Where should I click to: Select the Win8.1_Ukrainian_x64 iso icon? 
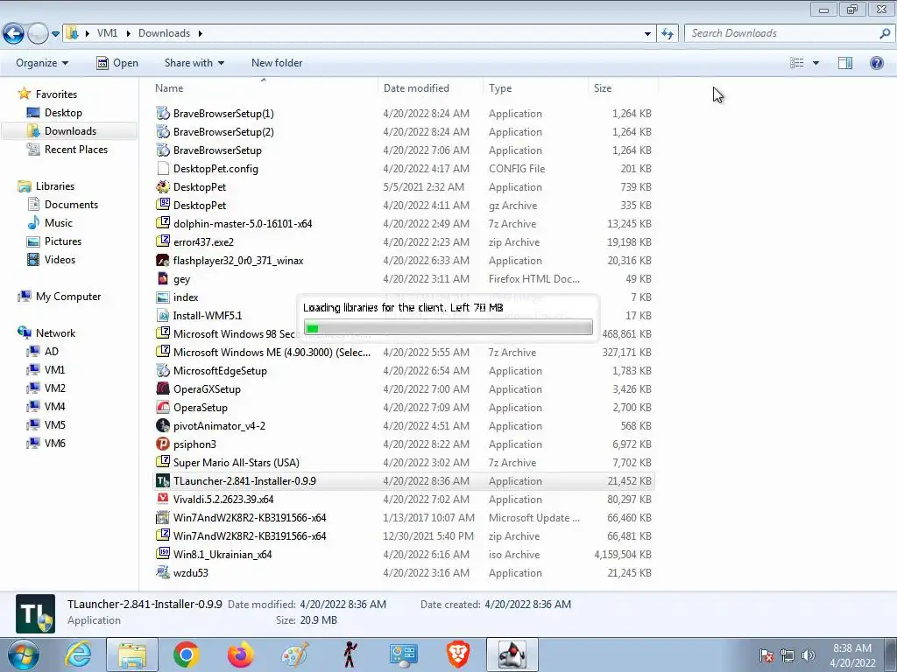[163, 554]
